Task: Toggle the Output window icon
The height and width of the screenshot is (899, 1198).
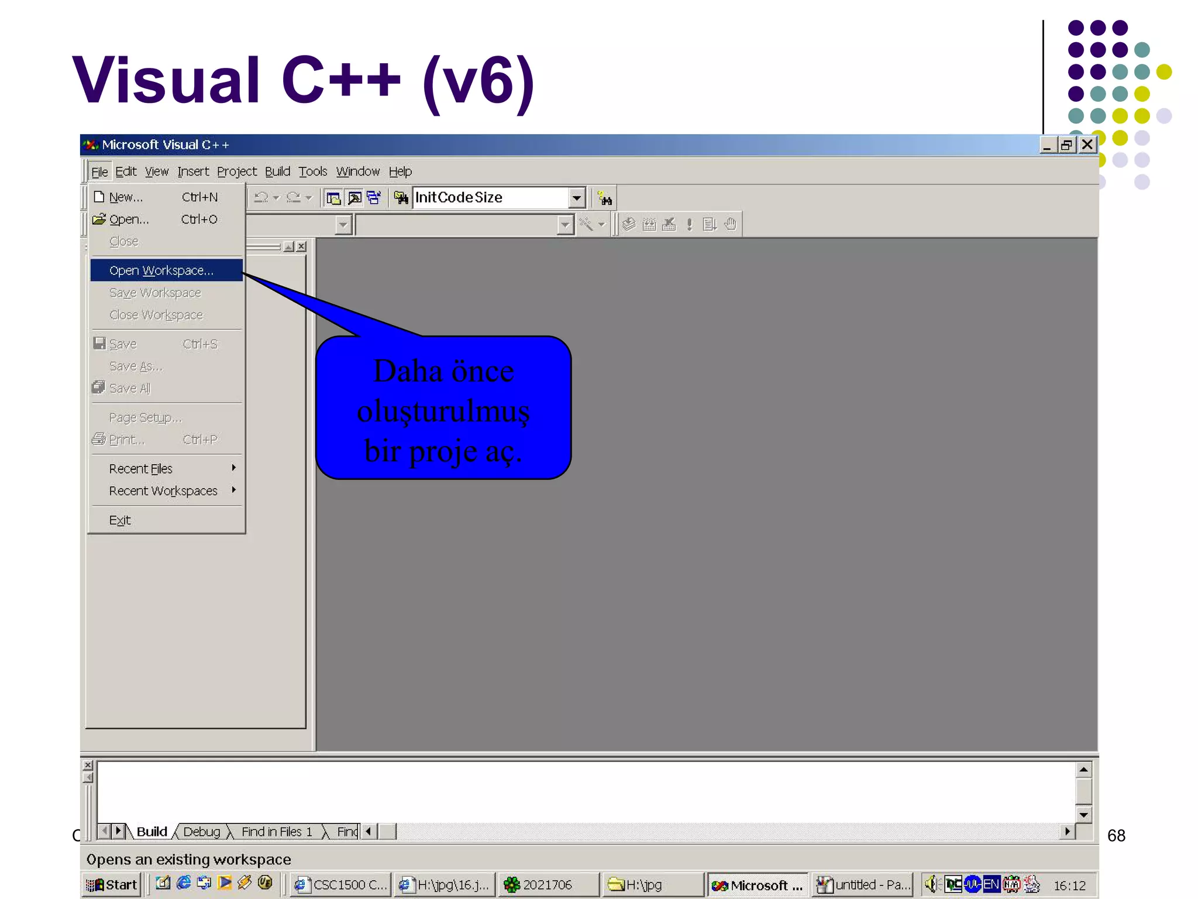Action: click(354, 198)
